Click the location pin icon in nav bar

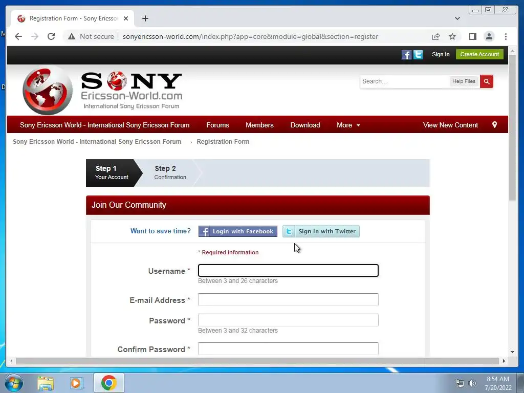coord(495,125)
